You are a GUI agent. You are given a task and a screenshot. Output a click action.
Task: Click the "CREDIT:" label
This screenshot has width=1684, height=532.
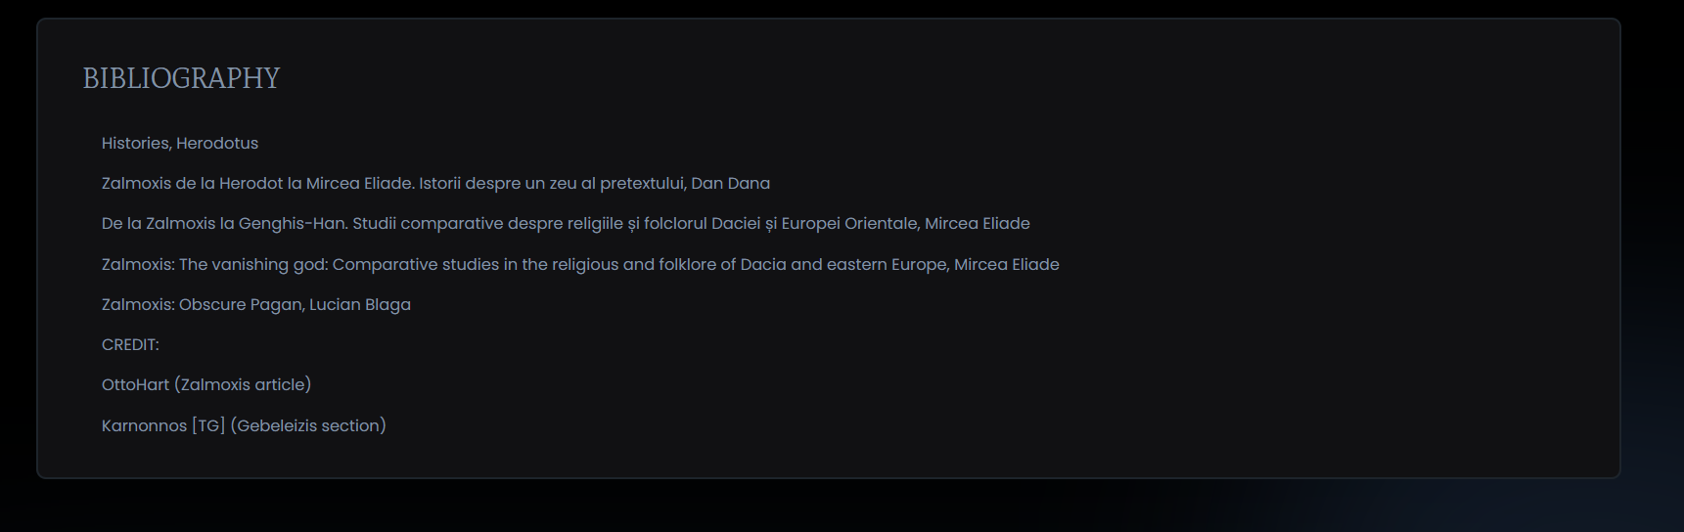point(130,345)
